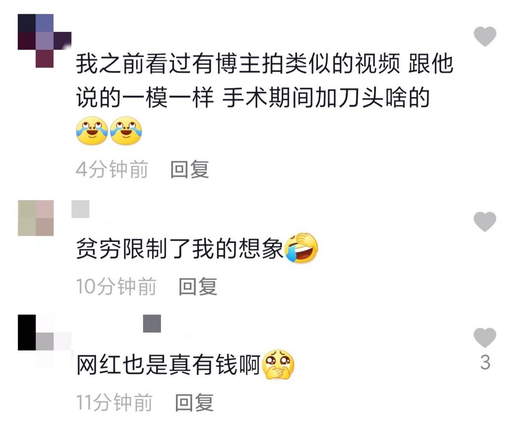Screen dimensions: 515x422
Task: Tap the teary hands-over-mouth emoji after 钱啊
Action: click(x=278, y=364)
